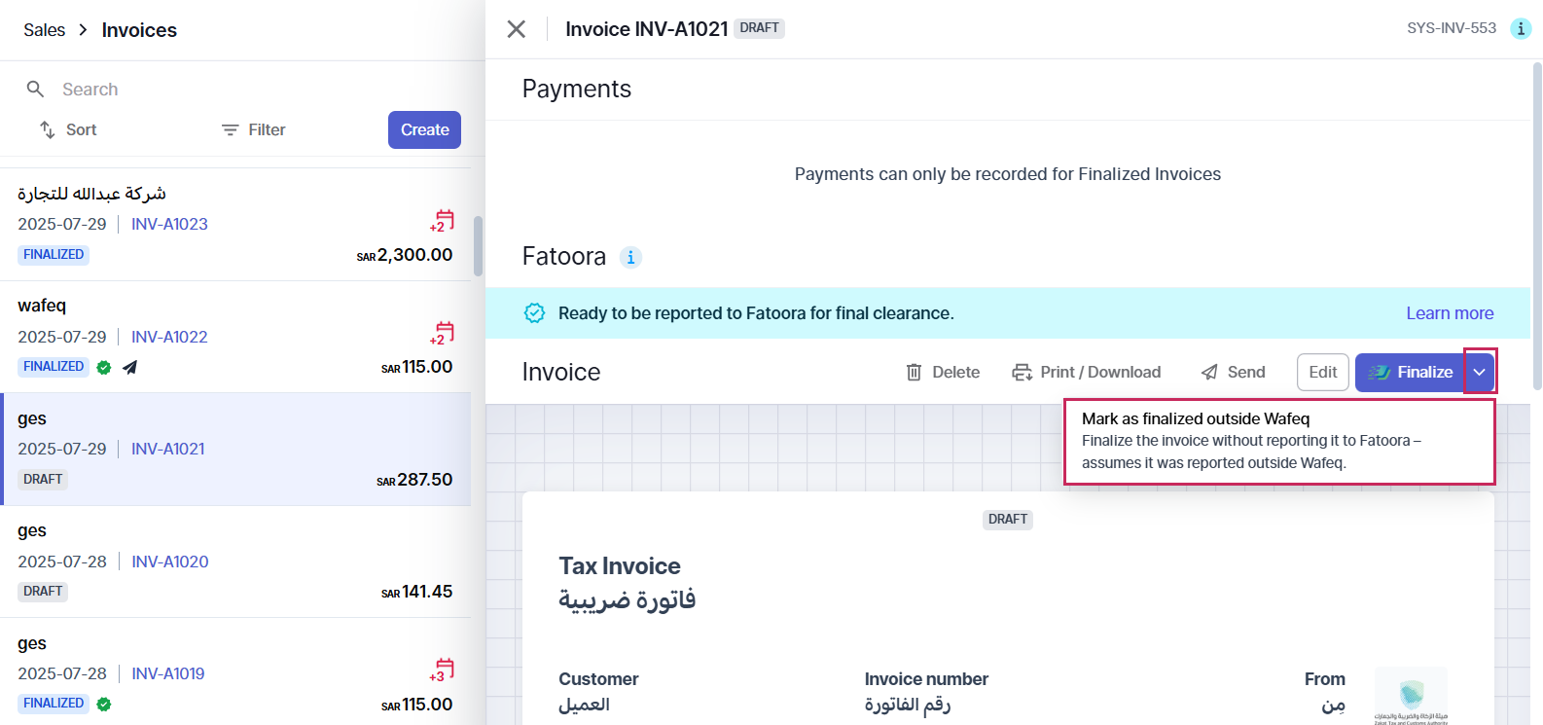Click the info icon next to SYS-INV-553
This screenshot has height=725, width=1543.
[x=1521, y=28]
